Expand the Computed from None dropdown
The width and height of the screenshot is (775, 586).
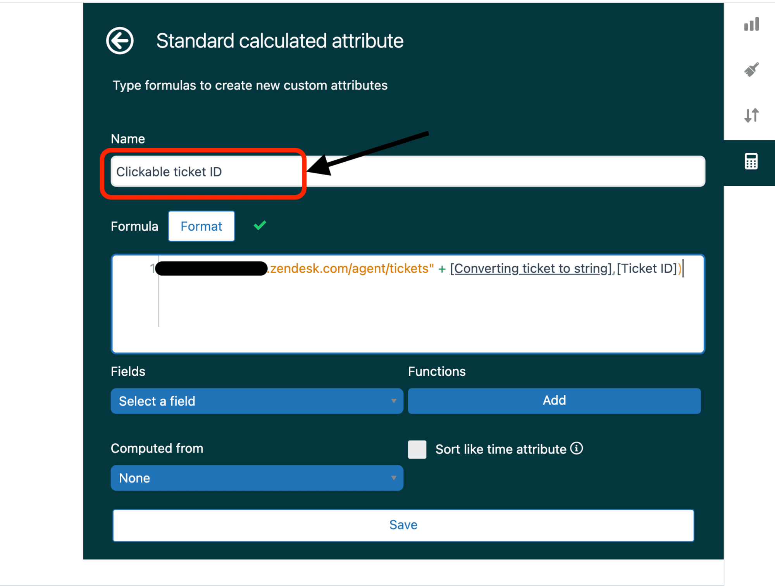tap(257, 478)
